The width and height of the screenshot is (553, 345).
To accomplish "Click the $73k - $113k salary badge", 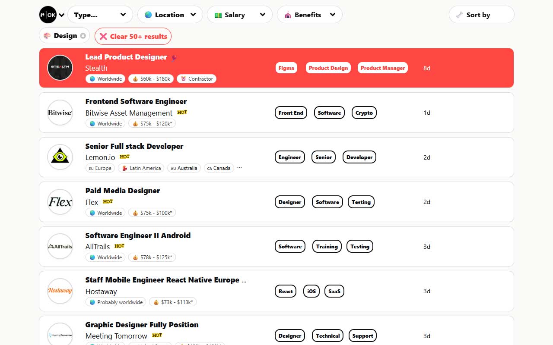I will [x=173, y=302].
